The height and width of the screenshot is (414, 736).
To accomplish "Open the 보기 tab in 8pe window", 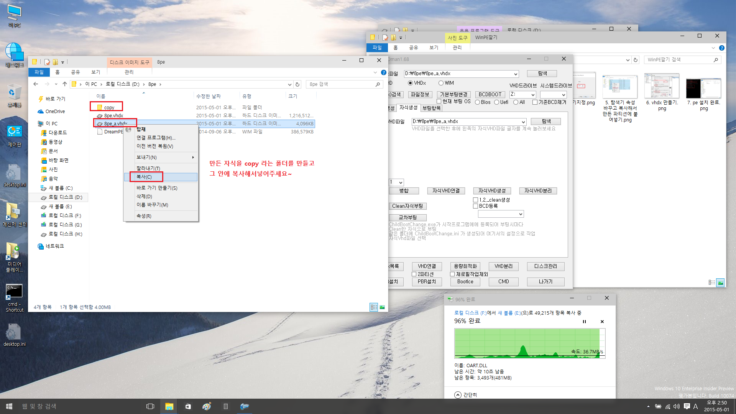I will pyautogui.click(x=95, y=72).
